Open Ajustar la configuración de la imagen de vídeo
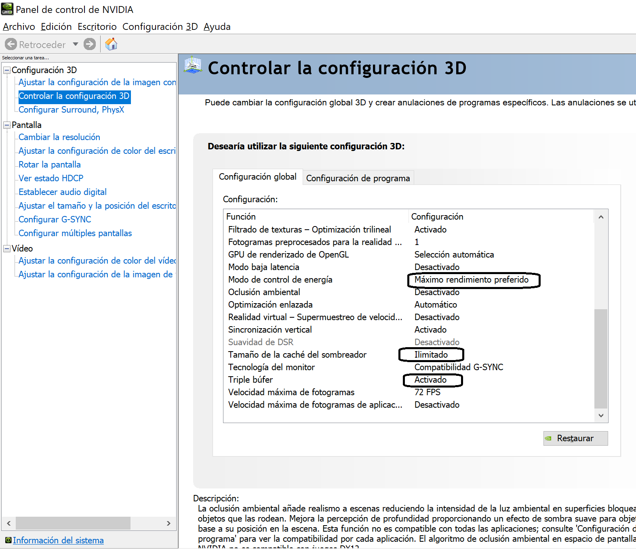Screen dimensions: 636x549 click(96, 274)
